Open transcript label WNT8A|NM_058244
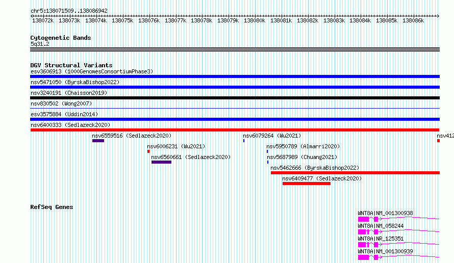The width and height of the screenshot is (454, 263). 381,226
